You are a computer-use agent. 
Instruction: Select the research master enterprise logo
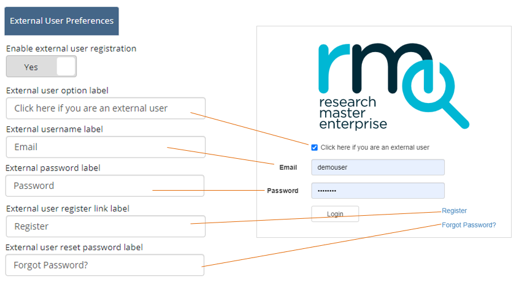tap(394, 86)
